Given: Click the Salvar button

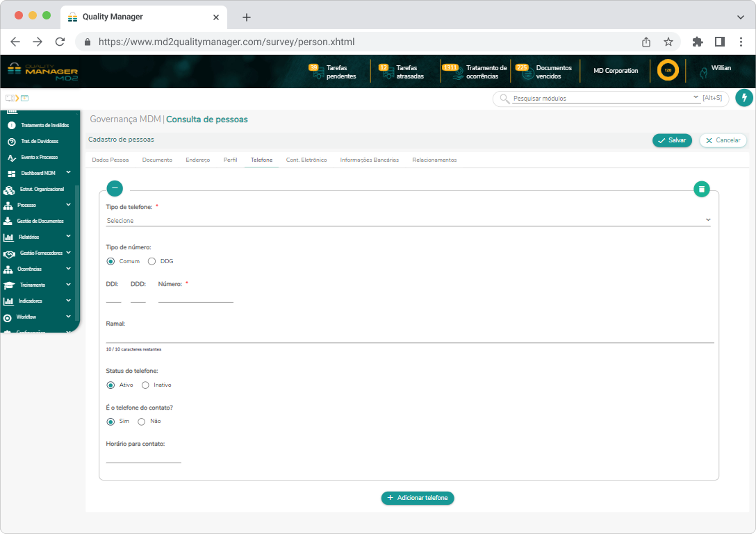Looking at the screenshot, I should (x=672, y=140).
